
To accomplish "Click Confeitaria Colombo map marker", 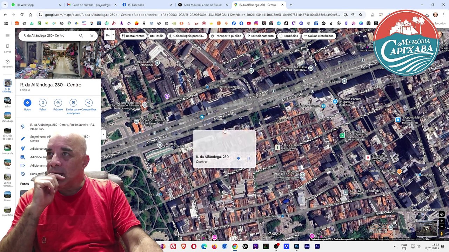I will point(399,171).
